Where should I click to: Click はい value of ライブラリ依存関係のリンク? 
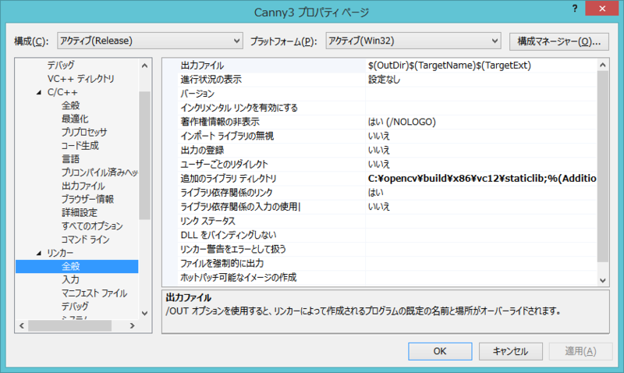pos(376,193)
